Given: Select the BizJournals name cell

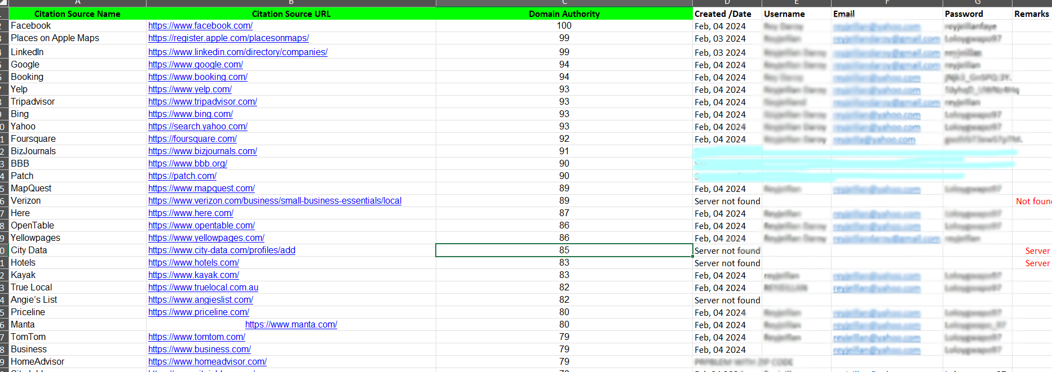Looking at the screenshot, I should (77, 151).
